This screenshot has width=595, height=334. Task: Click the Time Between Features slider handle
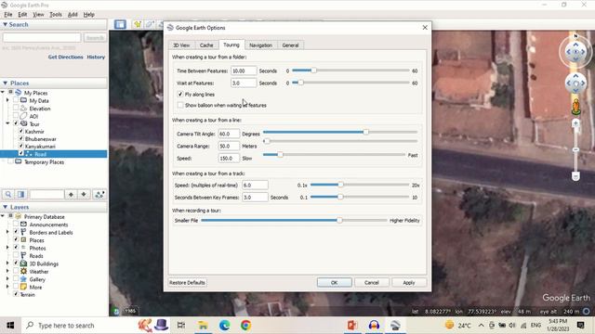[313, 71]
